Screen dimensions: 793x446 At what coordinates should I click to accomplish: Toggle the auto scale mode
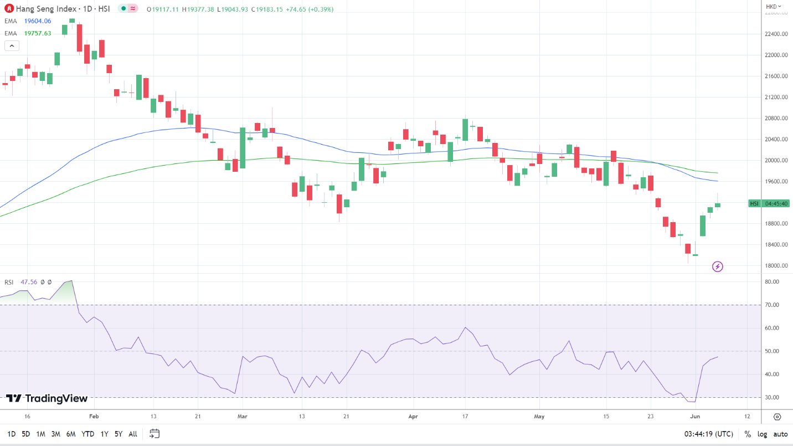[780, 434]
